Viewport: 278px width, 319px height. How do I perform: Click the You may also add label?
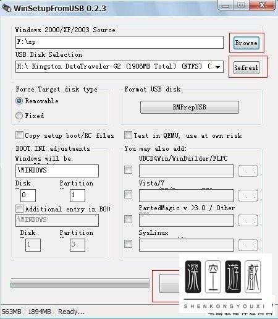(156, 148)
